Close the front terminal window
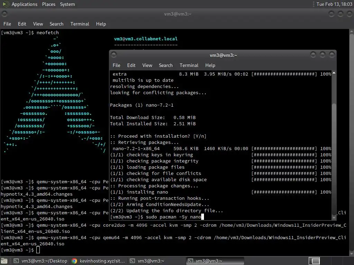Screen dimensions: 354x265 tap(332, 55)
